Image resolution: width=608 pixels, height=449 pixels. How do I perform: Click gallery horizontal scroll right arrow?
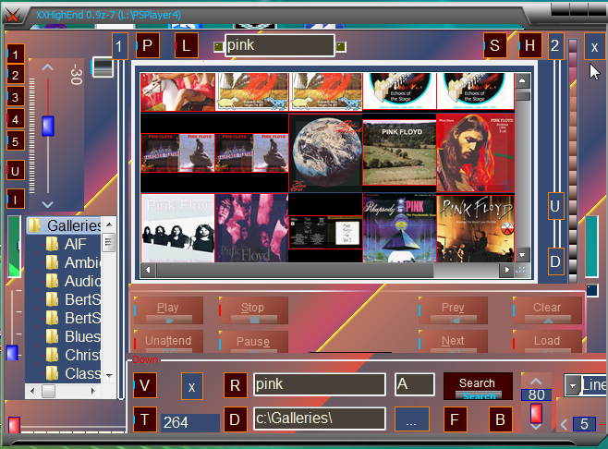point(506,270)
